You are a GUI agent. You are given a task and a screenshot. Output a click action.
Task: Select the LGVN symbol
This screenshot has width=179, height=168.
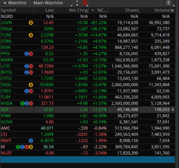tap(7, 23)
